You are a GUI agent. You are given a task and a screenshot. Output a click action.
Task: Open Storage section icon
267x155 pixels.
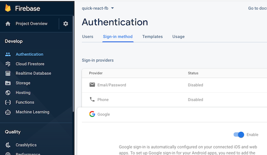(8, 83)
